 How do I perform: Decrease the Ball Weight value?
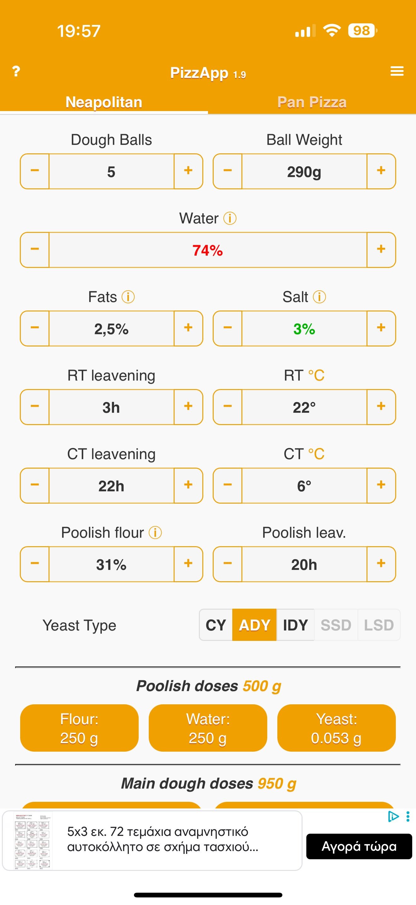point(228,171)
